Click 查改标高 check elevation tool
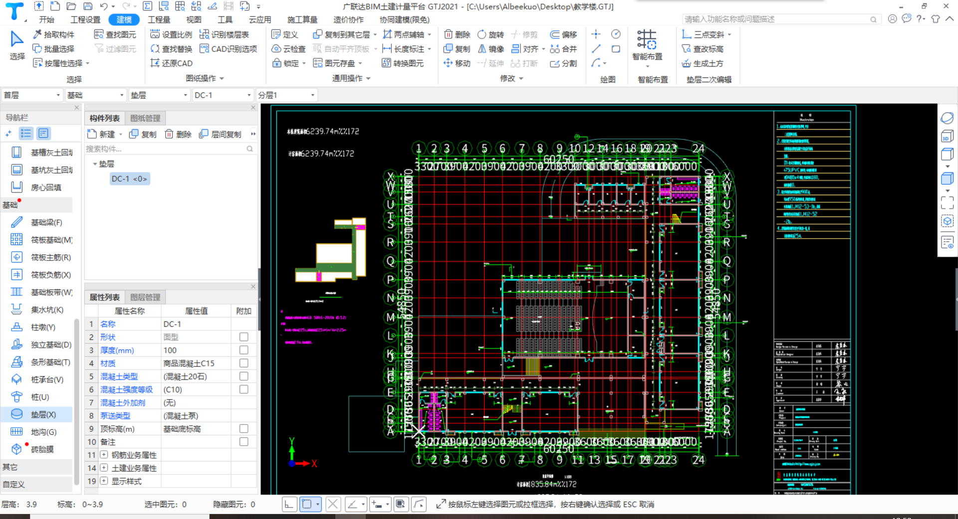Image resolution: width=958 pixels, height=519 pixels. [x=703, y=49]
